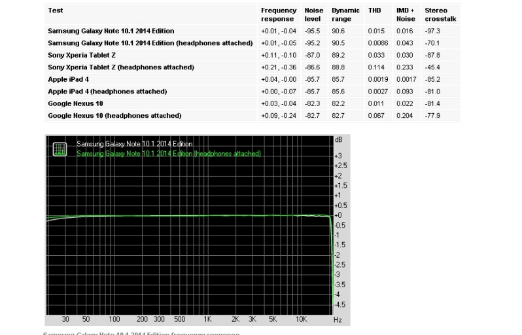Click the -81.4 stereo crosstalk value
Viewport: 522px width, 335px height.
[x=432, y=103]
